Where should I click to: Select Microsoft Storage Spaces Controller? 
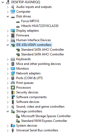46,116
